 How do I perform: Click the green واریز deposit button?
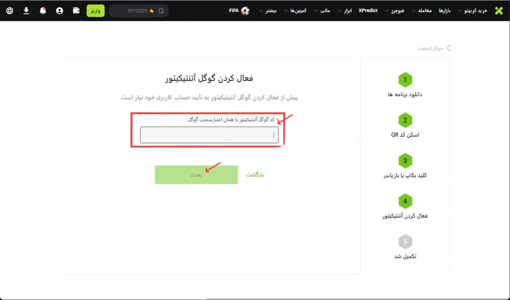point(95,11)
